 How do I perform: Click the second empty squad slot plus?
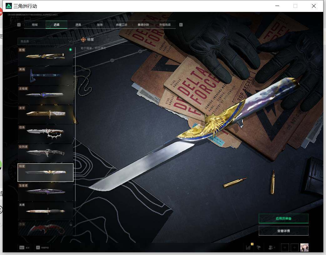coord(295,247)
